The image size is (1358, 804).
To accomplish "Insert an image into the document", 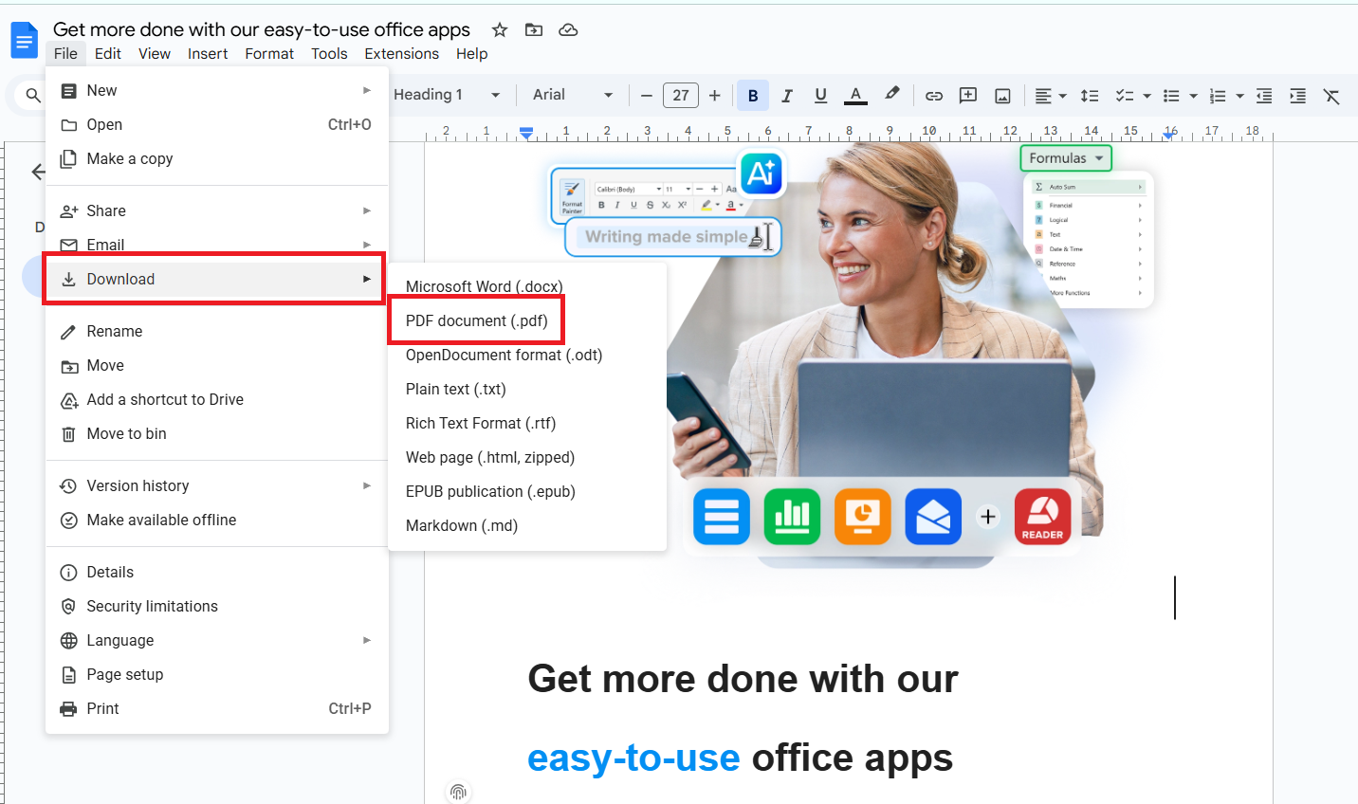I will 1002,95.
